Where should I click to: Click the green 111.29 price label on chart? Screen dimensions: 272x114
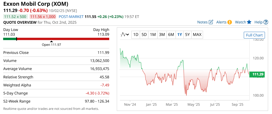(258, 75)
